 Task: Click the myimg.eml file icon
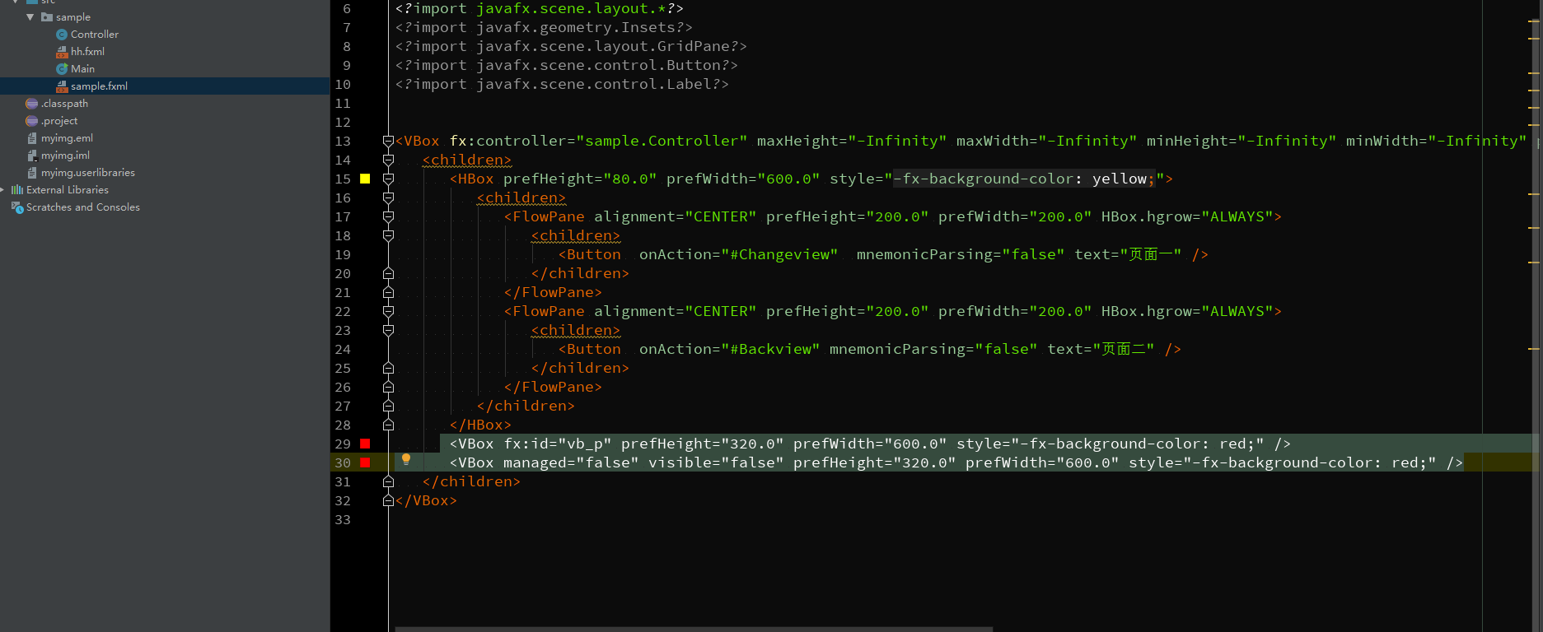(32, 138)
